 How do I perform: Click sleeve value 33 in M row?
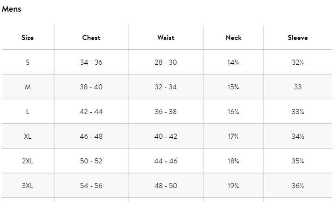pos(298,87)
